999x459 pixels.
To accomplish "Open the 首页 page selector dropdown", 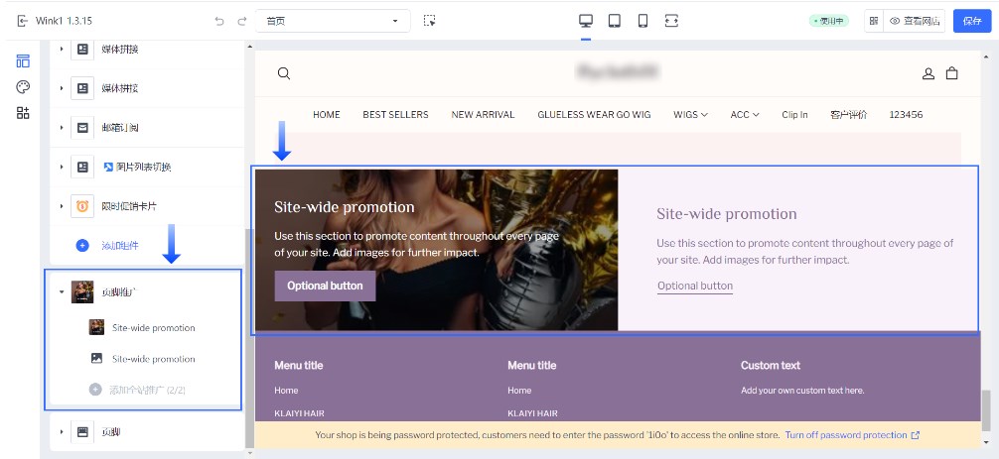I will (x=332, y=21).
